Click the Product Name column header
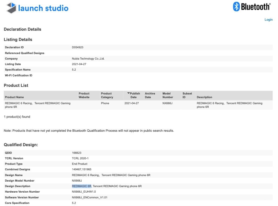The width and height of the screenshot is (278, 206). pyautogui.click(x=14, y=97)
